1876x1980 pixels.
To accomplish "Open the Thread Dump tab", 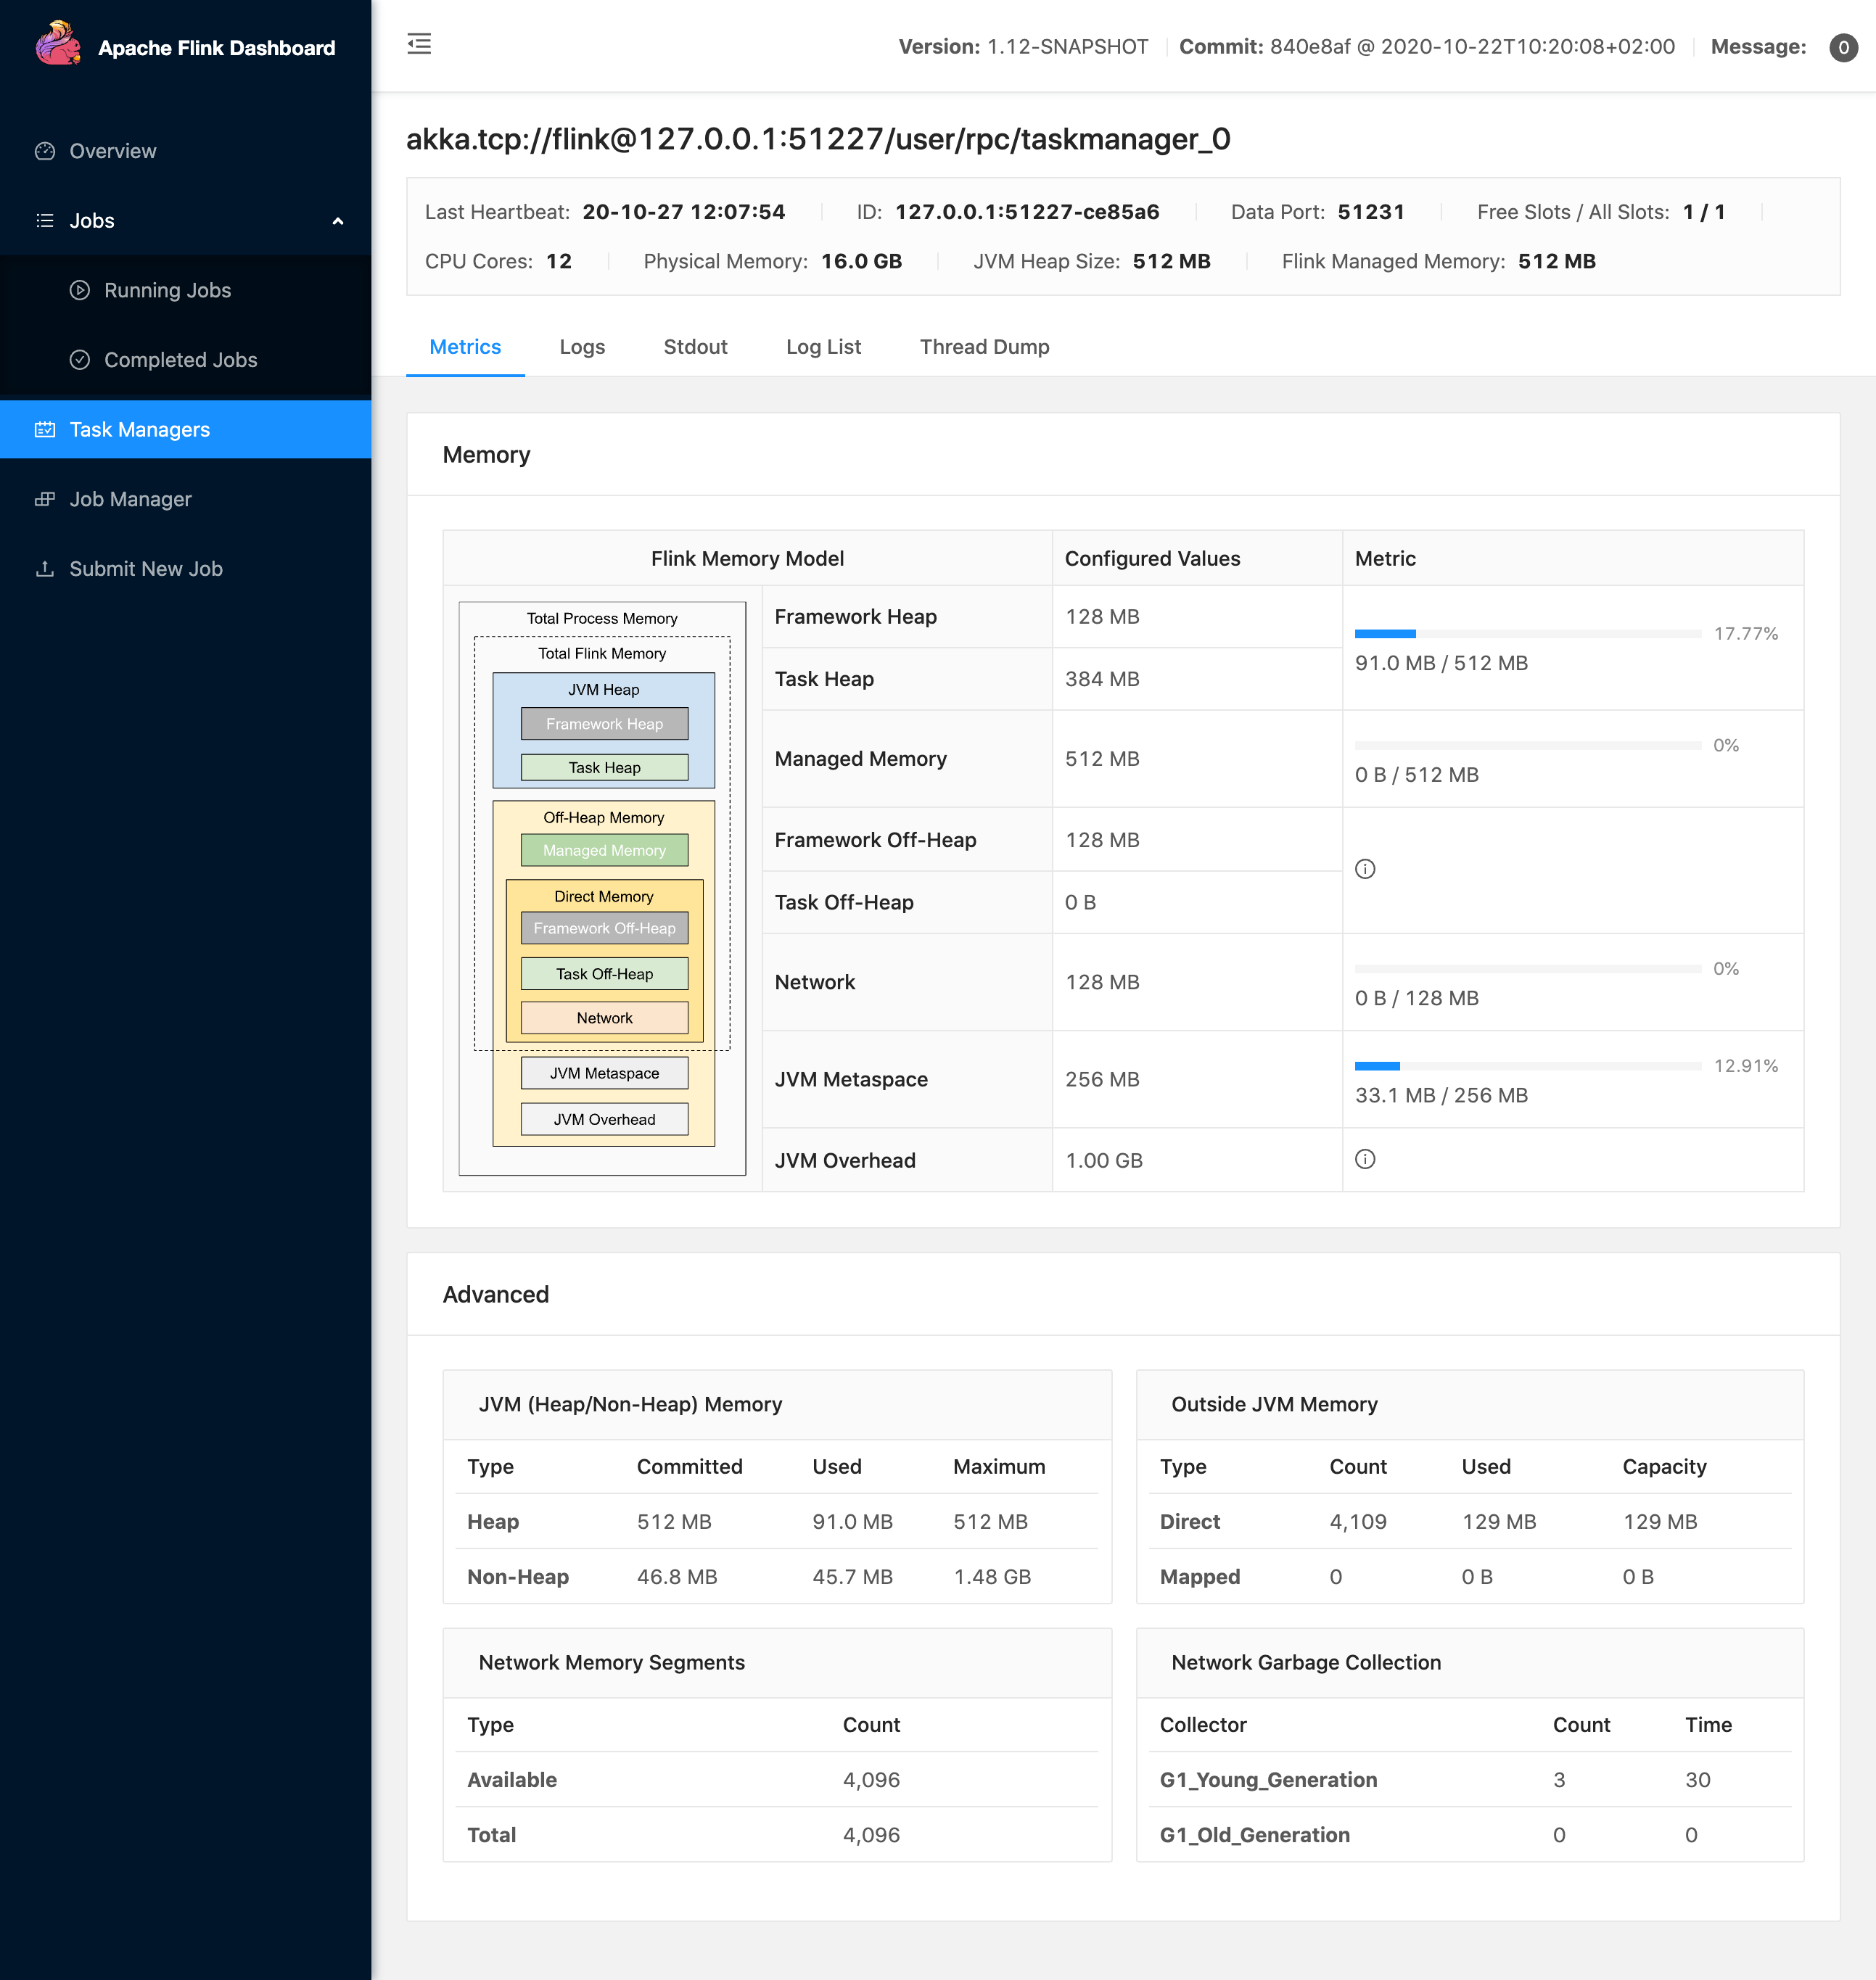I will pyautogui.click(x=984, y=347).
